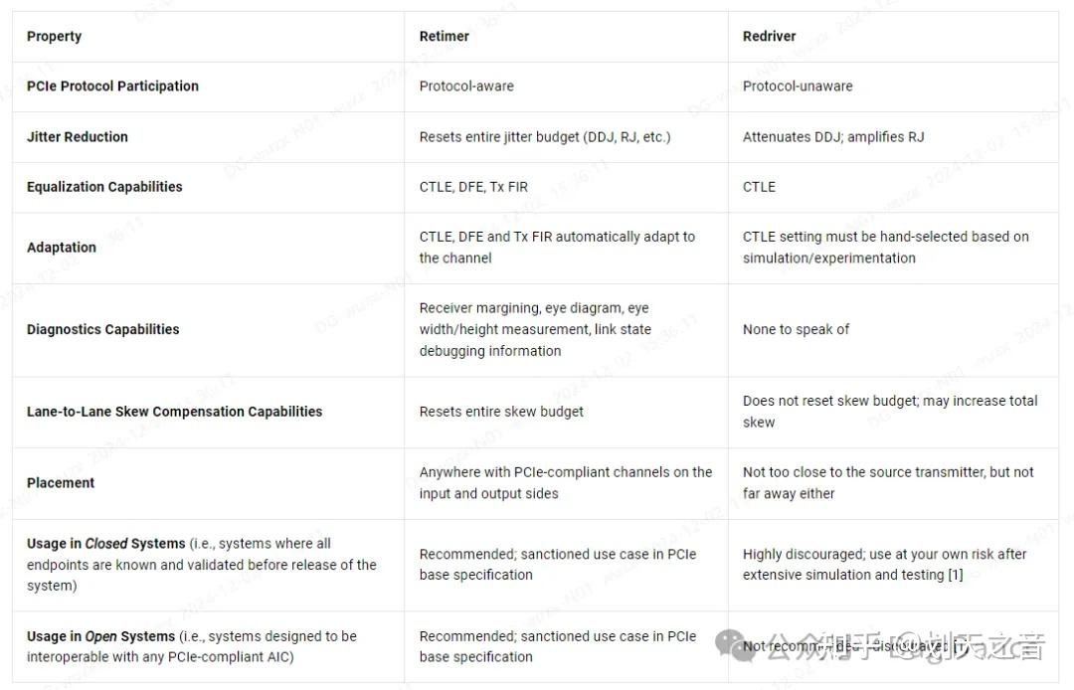Select Lane-to-Lane Skew Compensation Capabilities label

(x=174, y=412)
